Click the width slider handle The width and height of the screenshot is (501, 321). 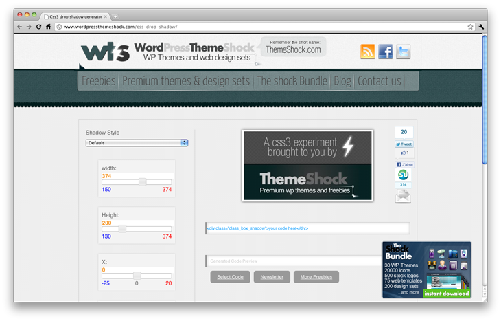tap(143, 181)
